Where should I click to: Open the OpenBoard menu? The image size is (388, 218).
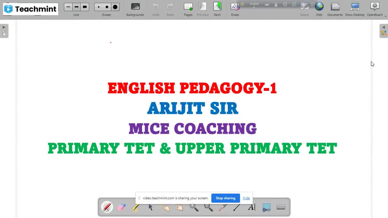click(x=375, y=9)
